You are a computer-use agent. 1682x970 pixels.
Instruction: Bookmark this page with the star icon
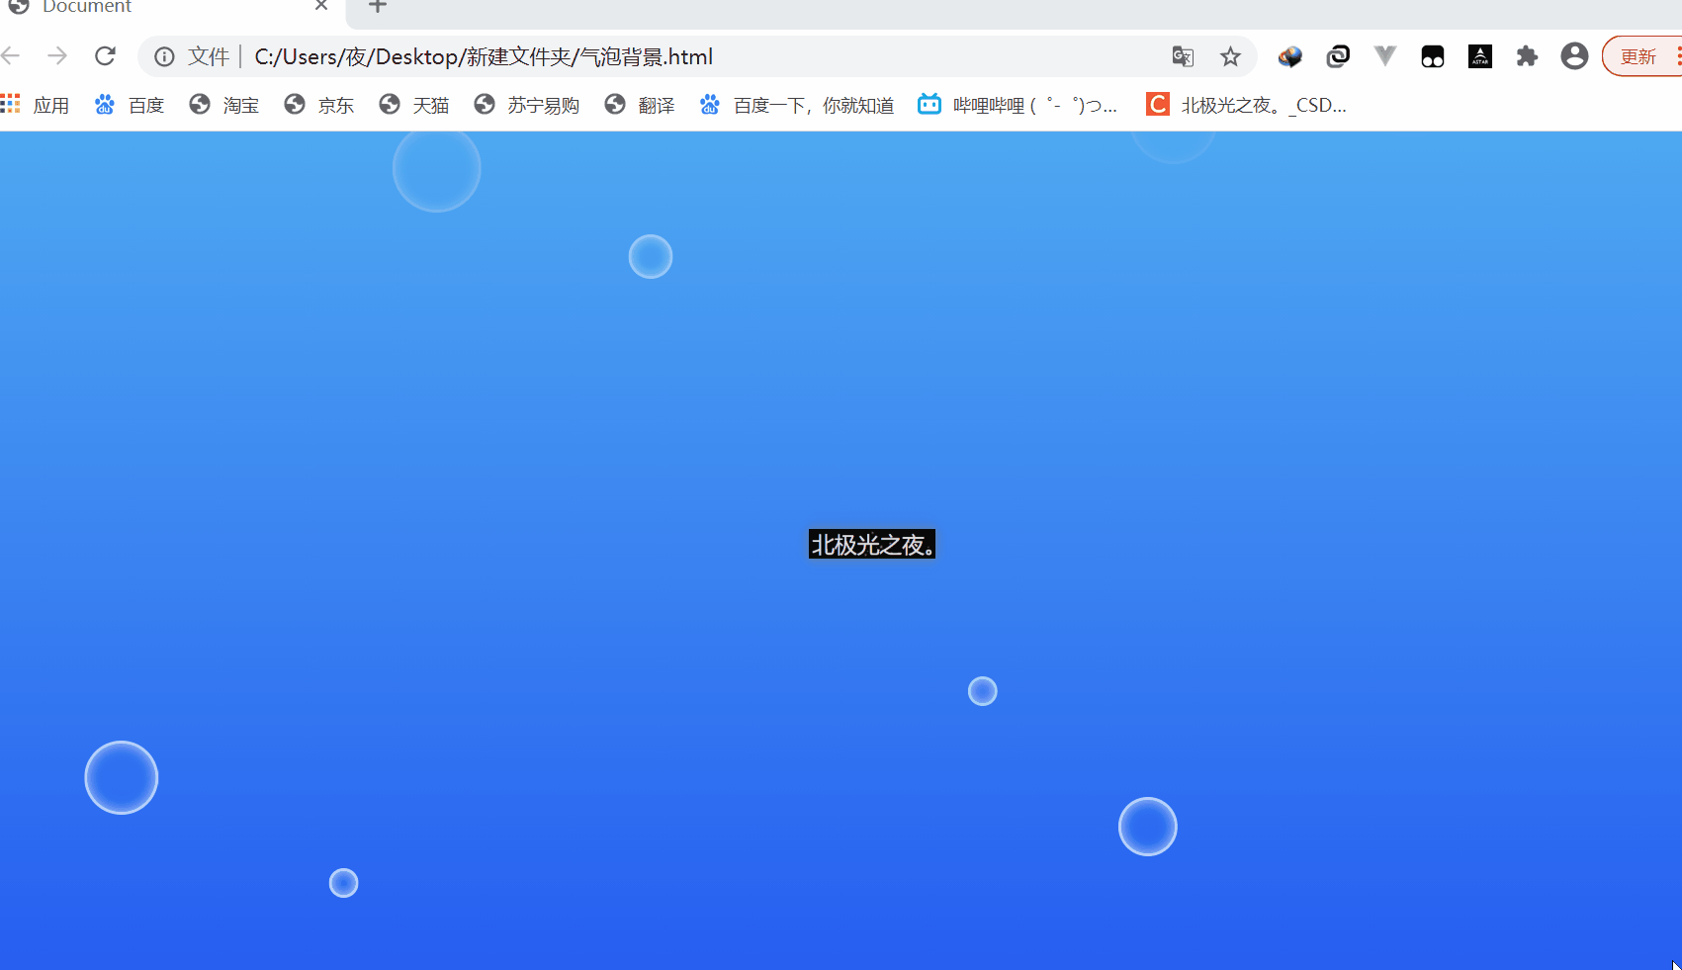point(1230,57)
